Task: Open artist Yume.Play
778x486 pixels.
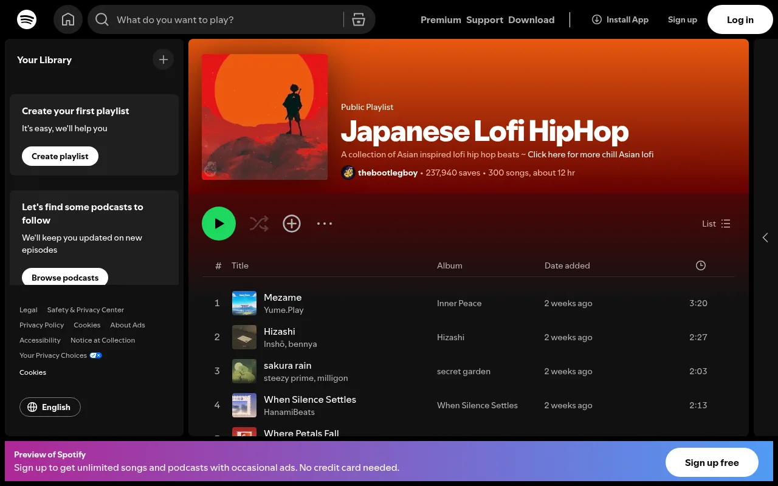Action: pos(284,310)
